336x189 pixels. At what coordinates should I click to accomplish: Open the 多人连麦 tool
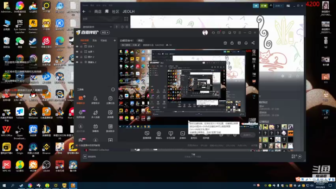(x=95, y=114)
